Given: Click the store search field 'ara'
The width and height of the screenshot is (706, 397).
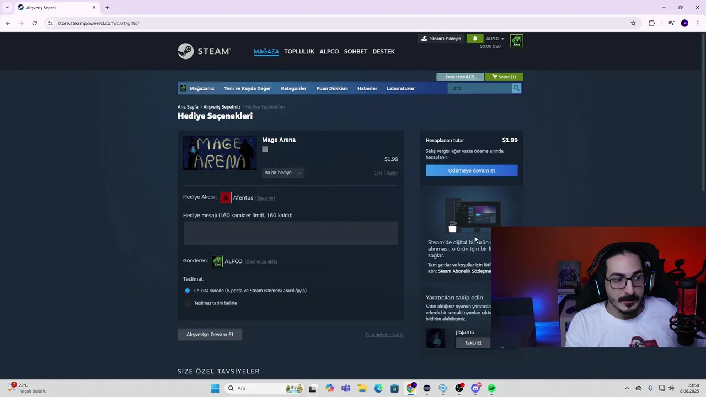Looking at the screenshot, I should pyautogui.click(x=480, y=88).
